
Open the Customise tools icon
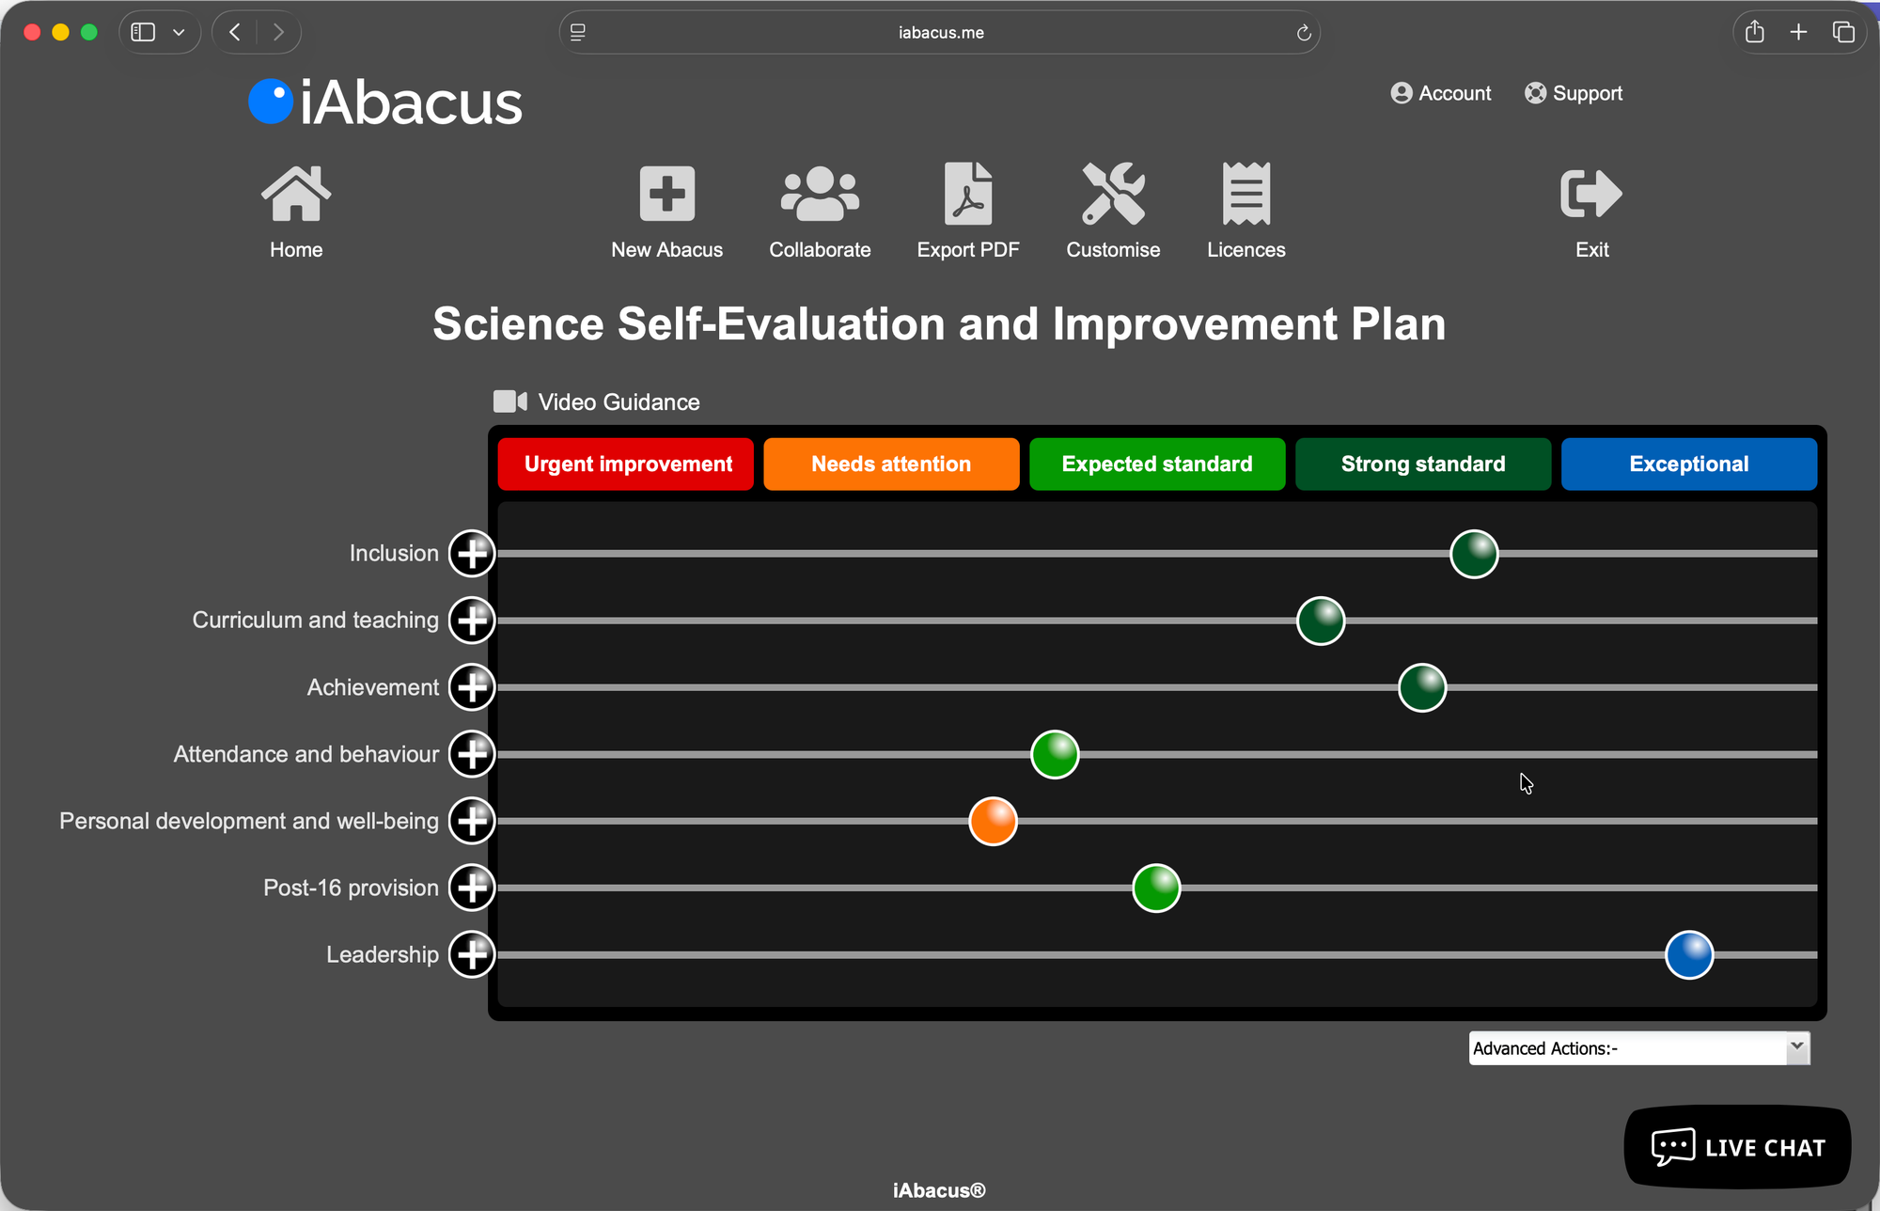[x=1113, y=195]
